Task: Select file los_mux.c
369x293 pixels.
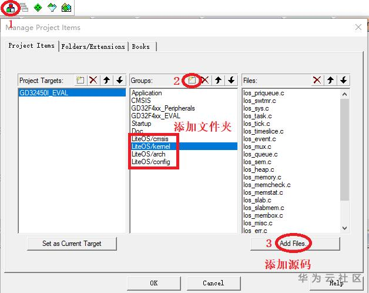Action: [x=291, y=146]
